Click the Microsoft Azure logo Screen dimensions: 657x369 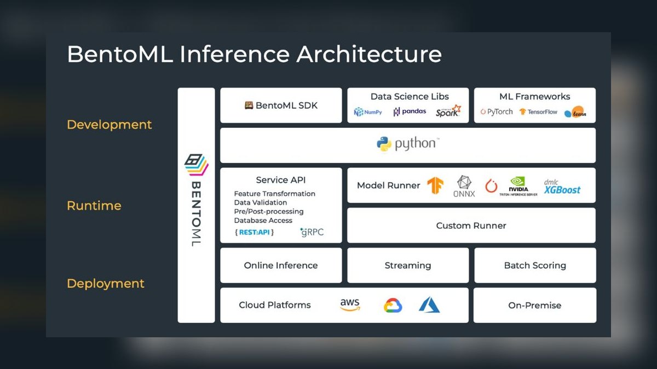(429, 305)
